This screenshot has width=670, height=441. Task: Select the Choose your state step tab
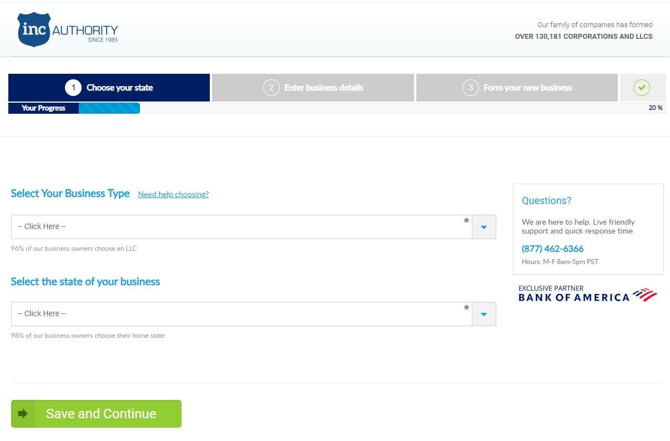pos(108,87)
